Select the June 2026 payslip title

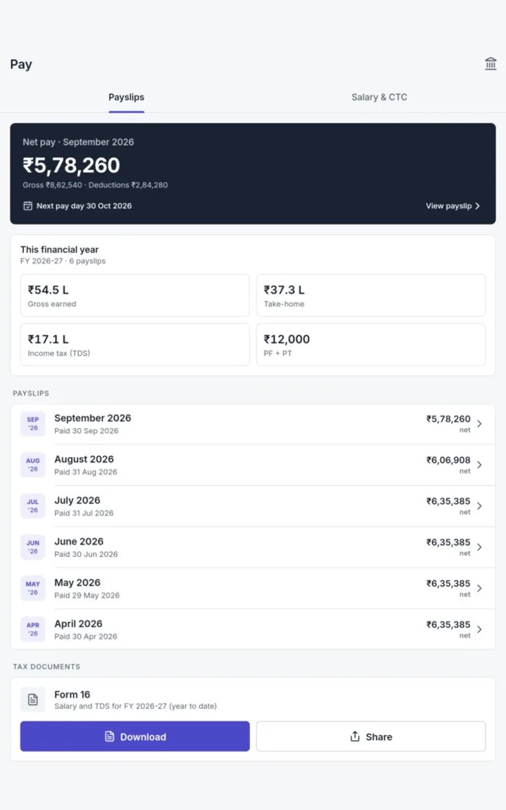tap(79, 541)
